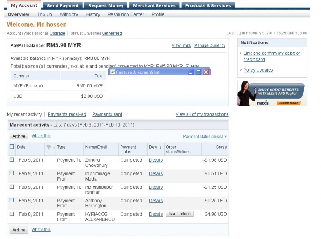This screenshot has height=239, width=321.
Task: Click the Issue refund button
Action: (180, 214)
